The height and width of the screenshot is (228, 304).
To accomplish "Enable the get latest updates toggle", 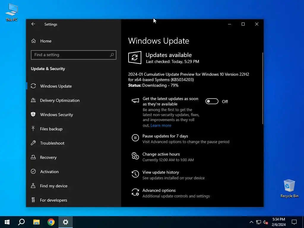I will [x=212, y=102].
